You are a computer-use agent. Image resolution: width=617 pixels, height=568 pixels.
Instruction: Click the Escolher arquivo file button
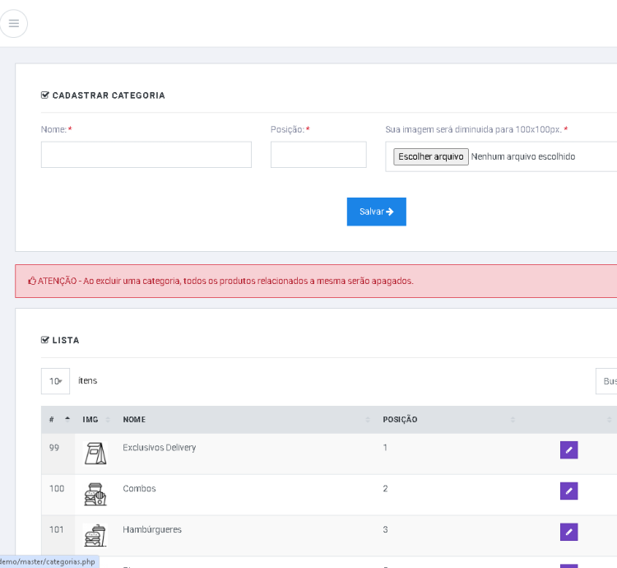point(430,156)
